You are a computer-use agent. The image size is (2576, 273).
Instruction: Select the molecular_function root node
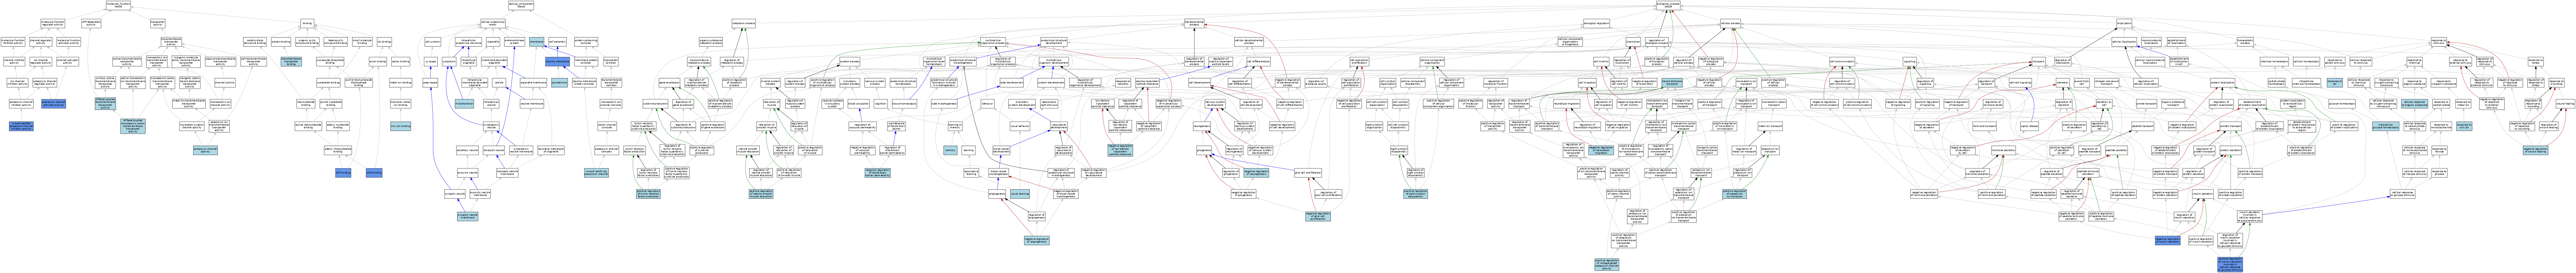118,5
